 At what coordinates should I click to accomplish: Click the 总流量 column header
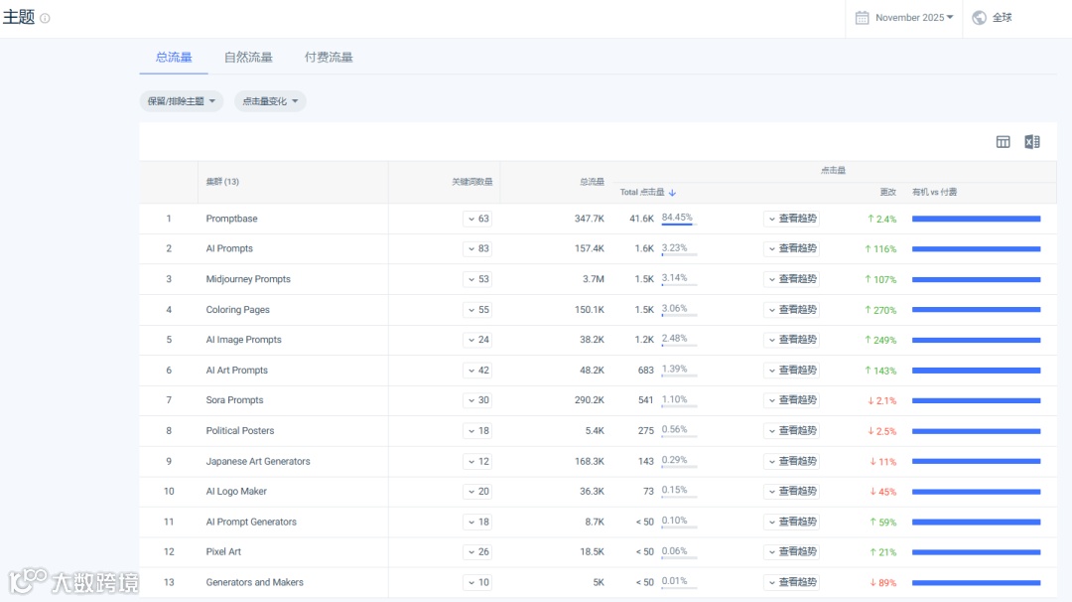pyautogui.click(x=592, y=182)
